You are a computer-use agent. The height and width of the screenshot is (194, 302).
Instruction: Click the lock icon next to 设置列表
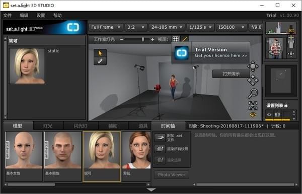[x=286, y=105]
